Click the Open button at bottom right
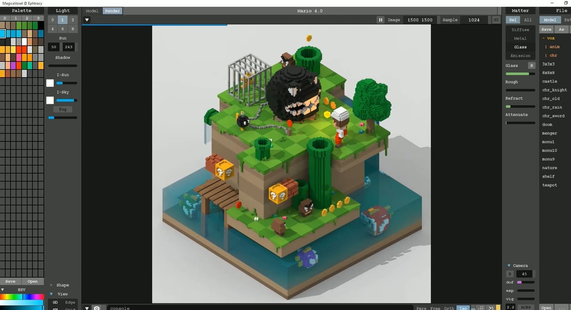Image resolution: width=571 pixels, height=310 pixels. click(546, 308)
